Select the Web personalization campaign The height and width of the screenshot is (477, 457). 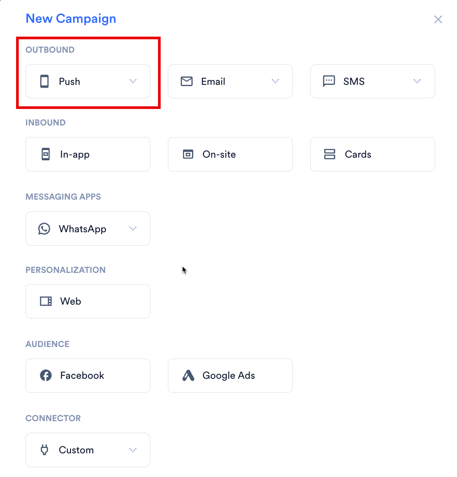click(x=88, y=301)
